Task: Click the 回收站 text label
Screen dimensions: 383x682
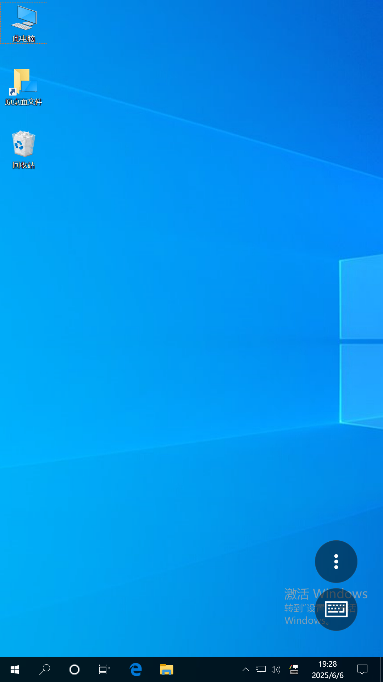Action: pyautogui.click(x=23, y=165)
